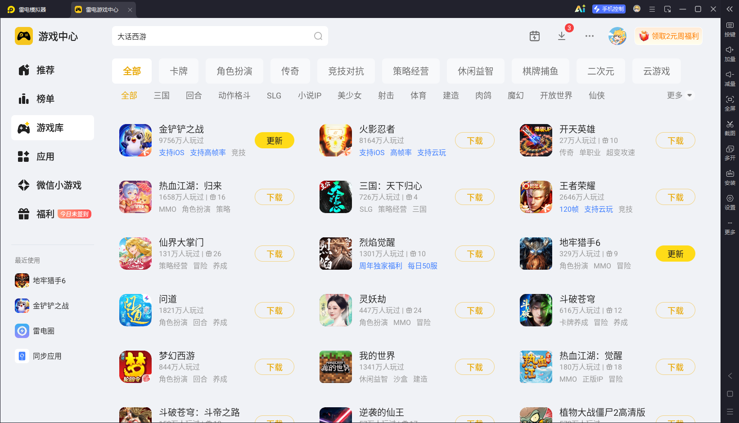Select the 二次元 category tab

pos(601,71)
